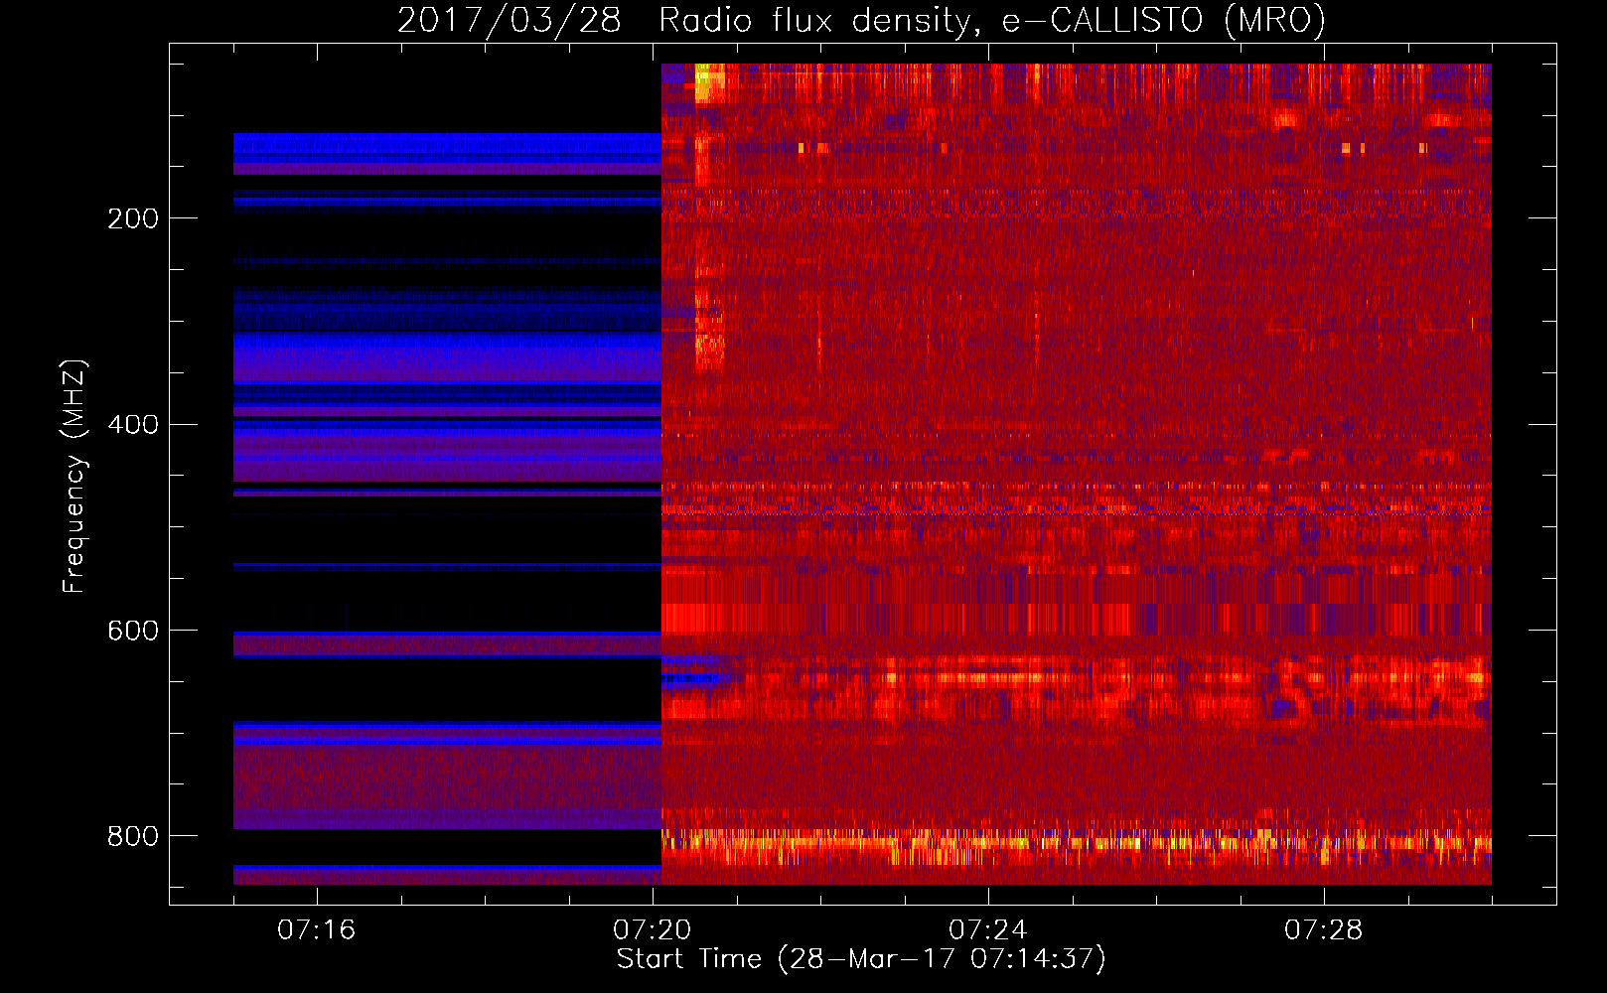
Task: Click the 07:20 time tick label
Action: [x=653, y=930]
